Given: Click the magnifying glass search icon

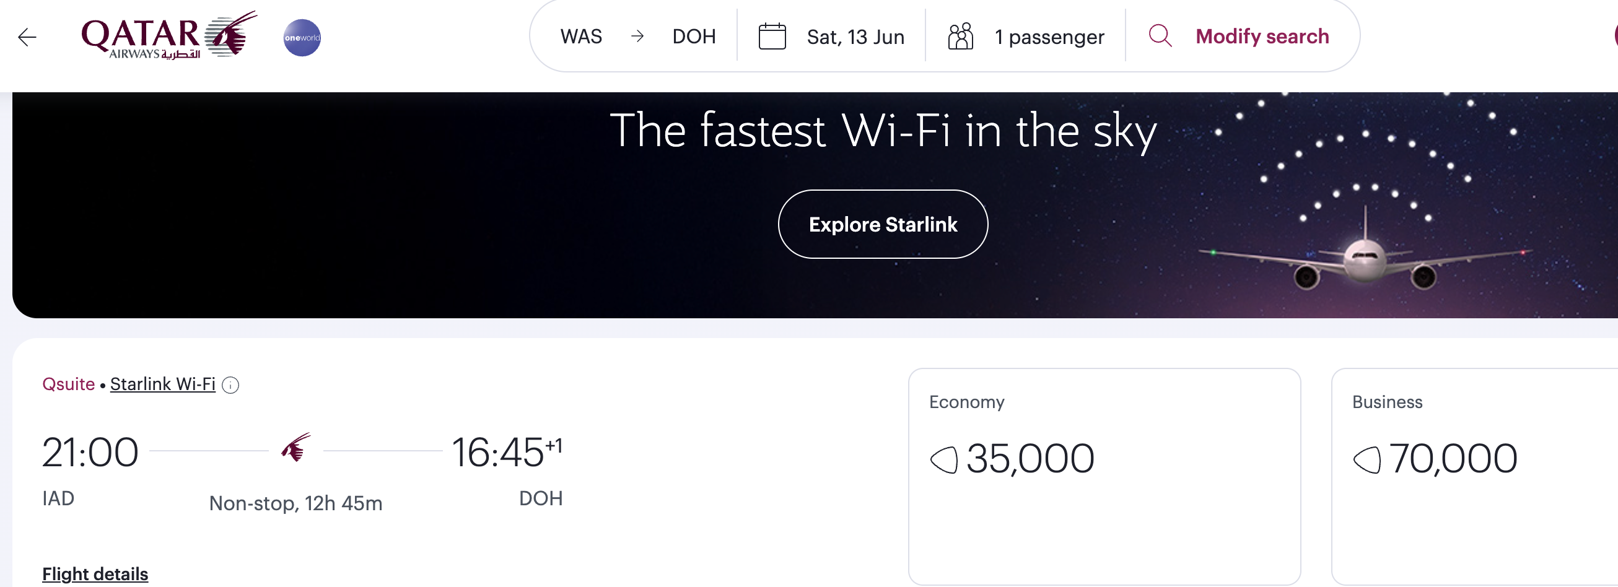Looking at the screenshot, I should pyautogui.click(x=1160, y=36).
